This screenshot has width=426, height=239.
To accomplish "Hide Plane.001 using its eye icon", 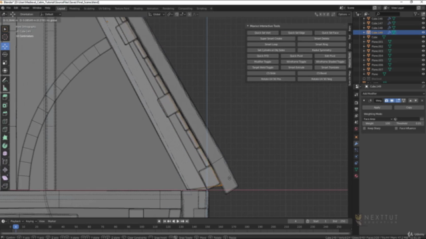I will pyautogui.click(x=423, y=42).
